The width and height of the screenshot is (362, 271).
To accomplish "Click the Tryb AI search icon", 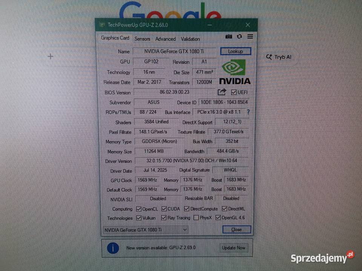I will (x=269, y=57).
